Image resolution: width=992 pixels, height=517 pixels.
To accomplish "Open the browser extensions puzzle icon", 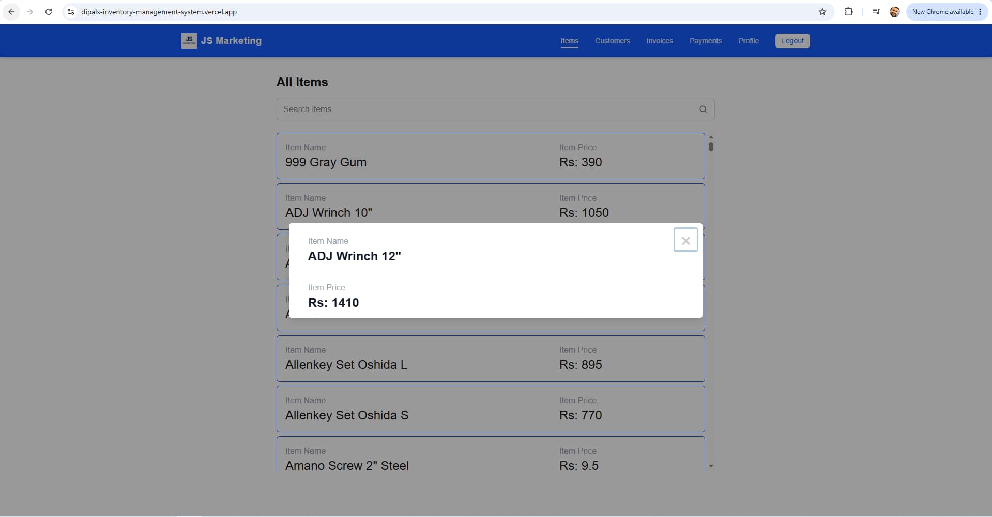I will click(848, 12).
